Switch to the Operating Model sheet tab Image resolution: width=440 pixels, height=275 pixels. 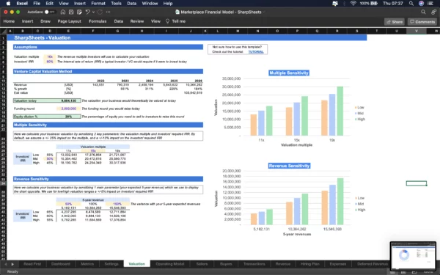[x=170, y=264]
